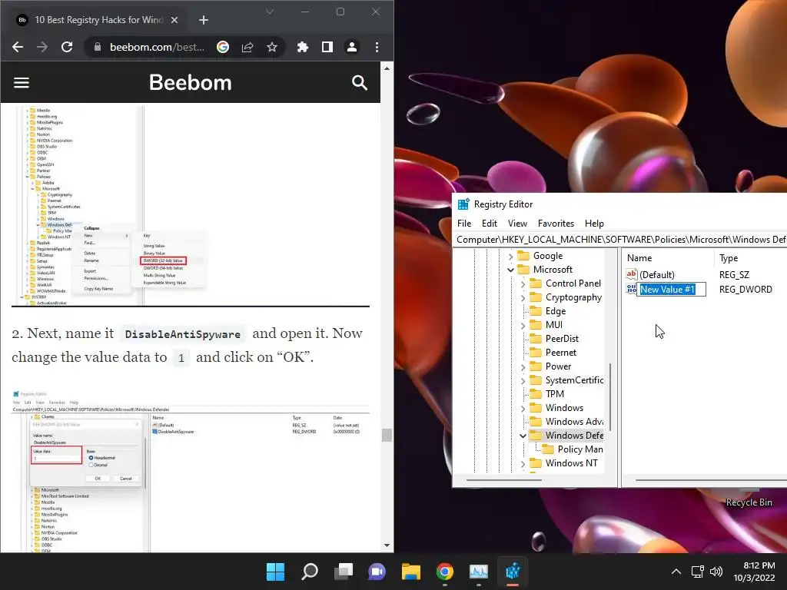Select the TPM registry key

555,394
